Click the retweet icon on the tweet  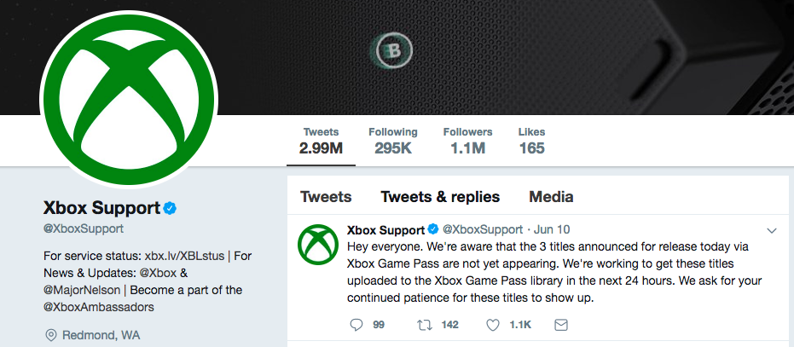point(422,325)
